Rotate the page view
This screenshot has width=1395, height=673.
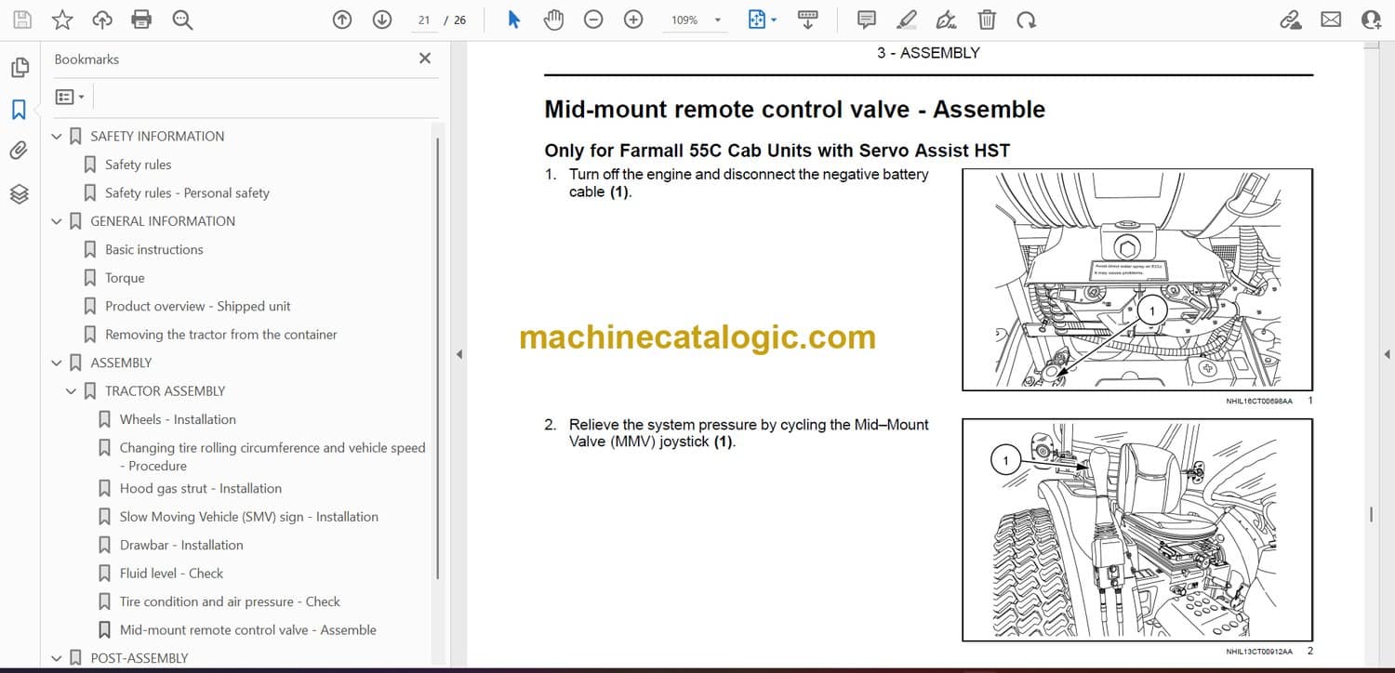tap(1026, 20)
